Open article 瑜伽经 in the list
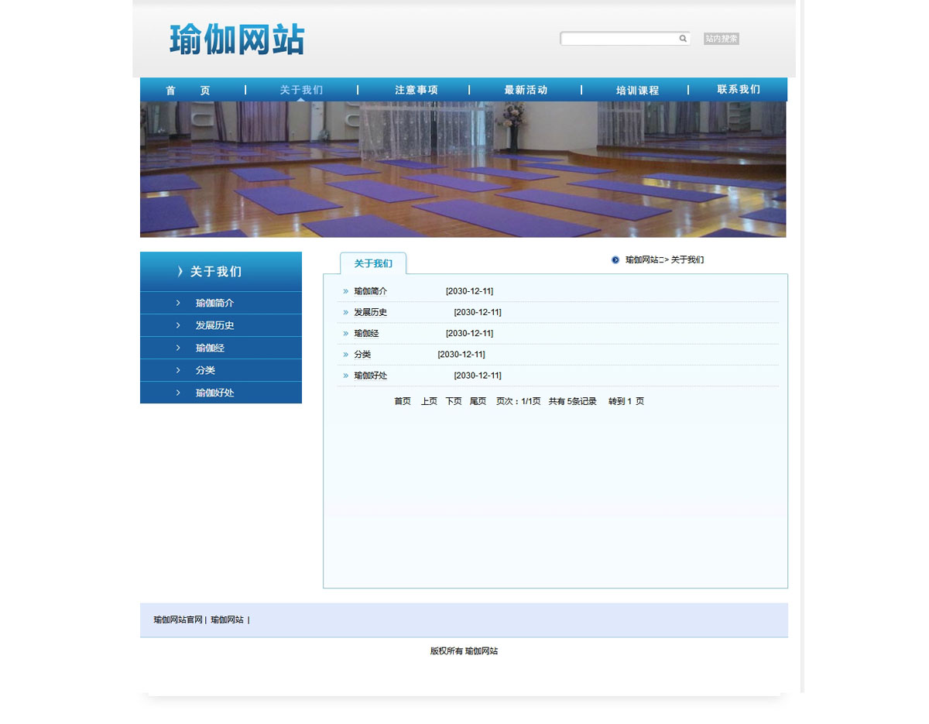Image resolution: width=929 pixels, height=724 pixels. (366, 333)
